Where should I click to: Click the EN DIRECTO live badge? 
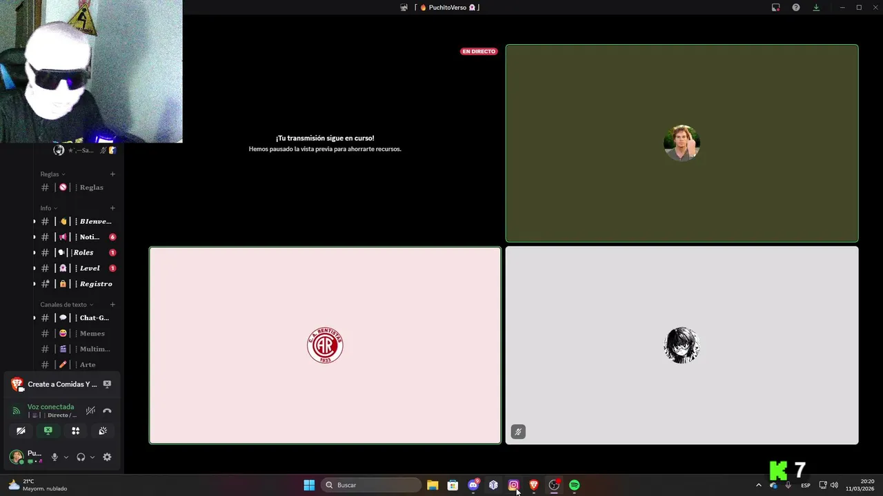[x=479, y=52]
